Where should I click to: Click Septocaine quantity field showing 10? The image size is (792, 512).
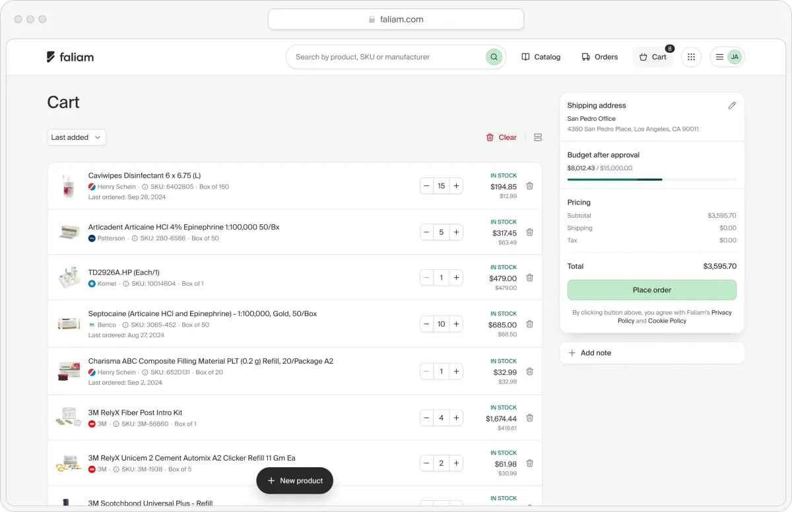pos(442,324)
